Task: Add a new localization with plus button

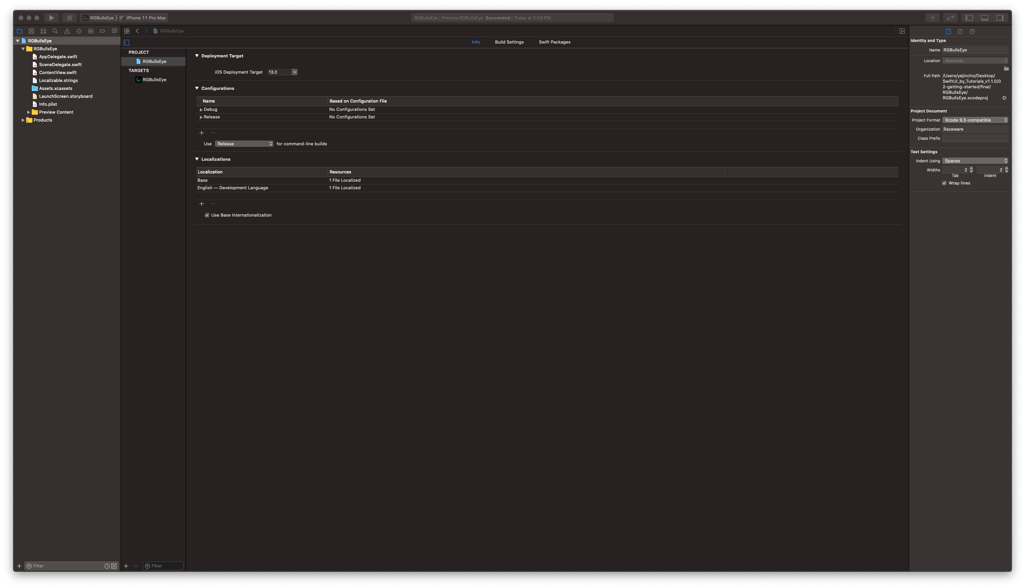Action: pos(202,204)
